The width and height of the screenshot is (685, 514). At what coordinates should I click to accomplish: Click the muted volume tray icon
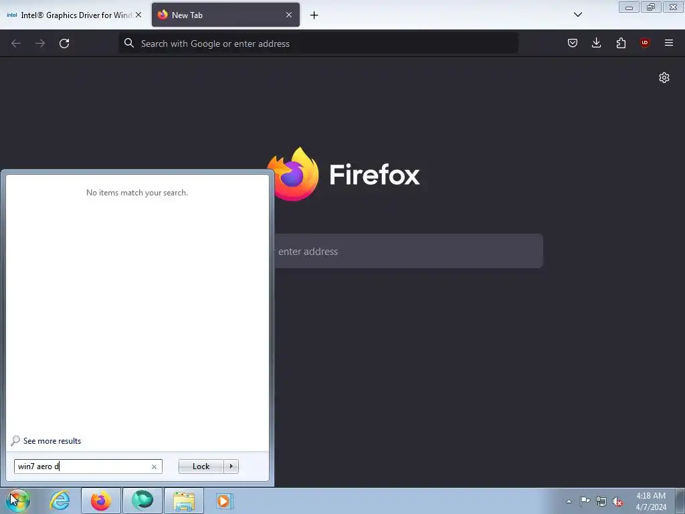(x=617, y=501)
